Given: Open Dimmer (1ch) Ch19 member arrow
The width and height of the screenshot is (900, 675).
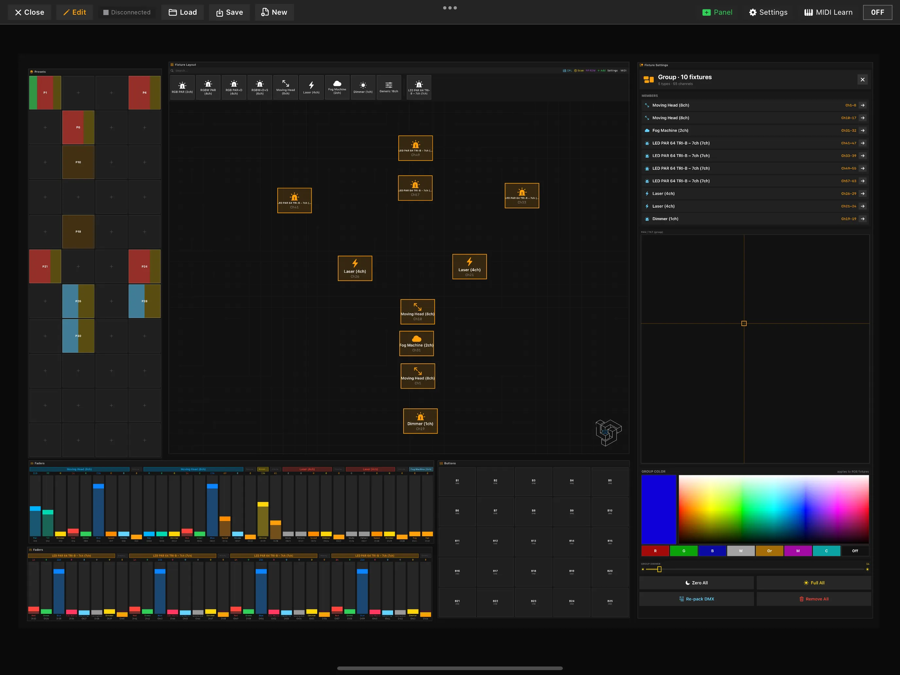Looking at the screenshot, I should pyautogui.click(x=863, y=219).
